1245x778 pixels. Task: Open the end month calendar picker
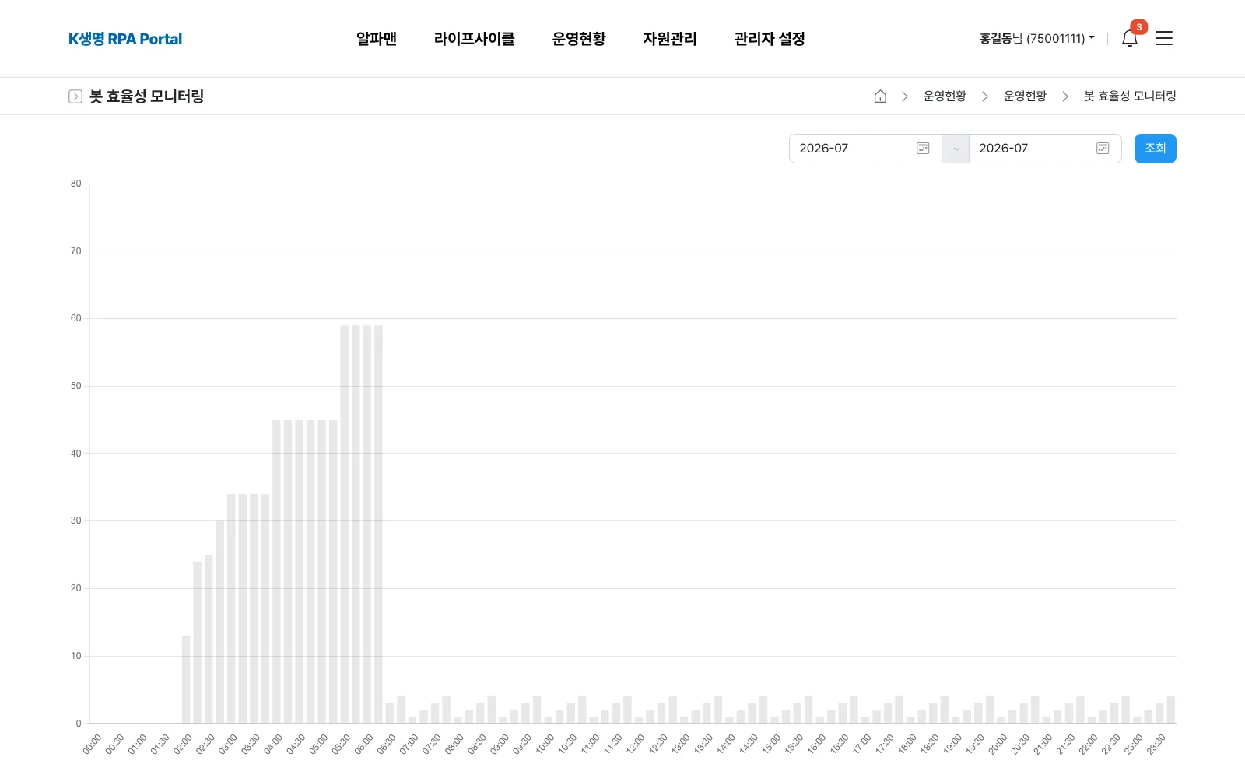(x=1103, y=149)
